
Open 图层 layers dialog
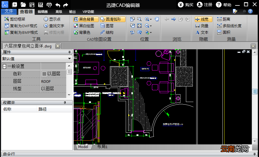pyautogui.click(x=107, y=26)
